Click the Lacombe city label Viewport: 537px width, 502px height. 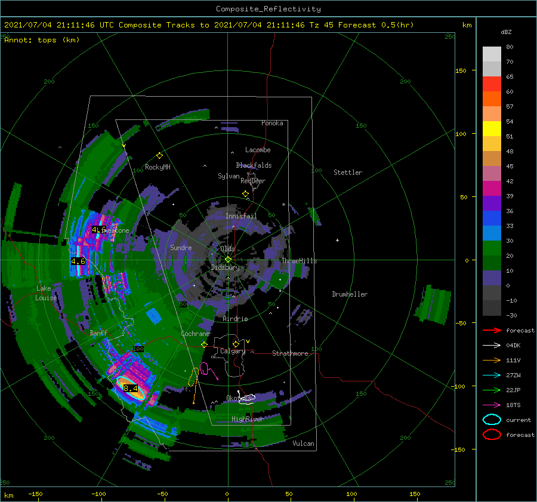pos(258,150)
